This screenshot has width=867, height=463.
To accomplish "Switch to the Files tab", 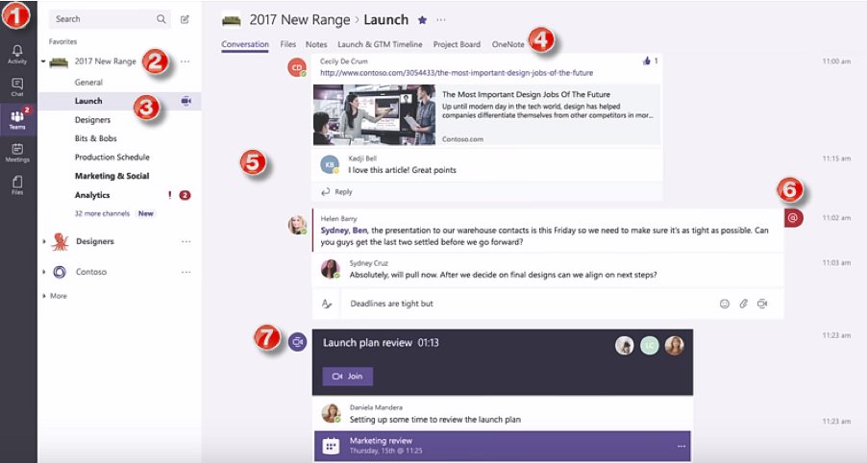I will coord(288,44).
